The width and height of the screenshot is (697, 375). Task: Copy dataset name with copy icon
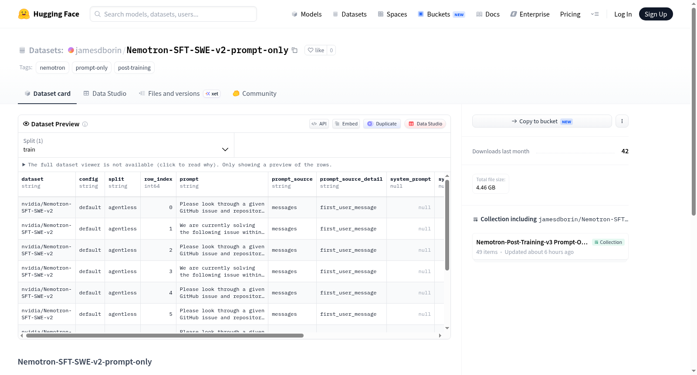click(x=294, y=50)
